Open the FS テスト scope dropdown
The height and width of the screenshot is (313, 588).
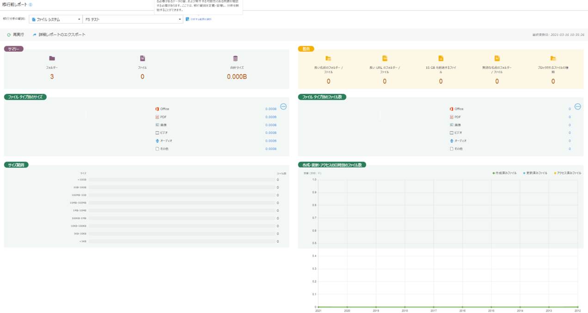pyautogui.click(x=133, y=19)
